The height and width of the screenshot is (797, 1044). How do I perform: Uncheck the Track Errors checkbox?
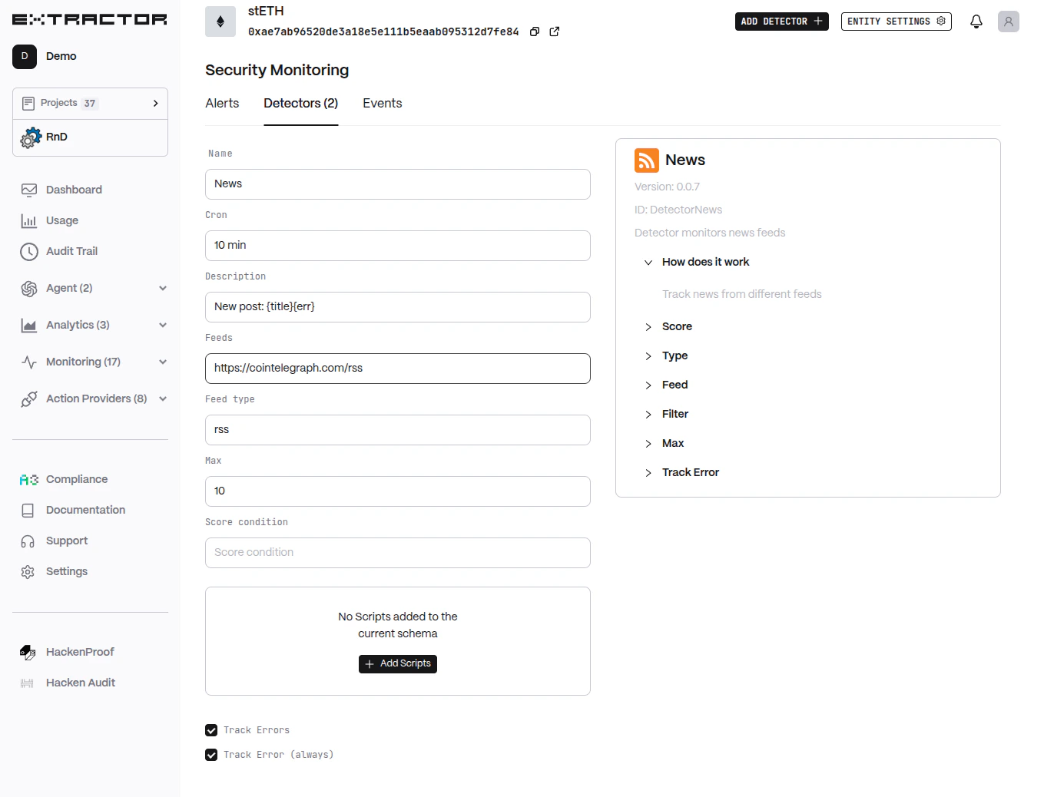(211, 730)
